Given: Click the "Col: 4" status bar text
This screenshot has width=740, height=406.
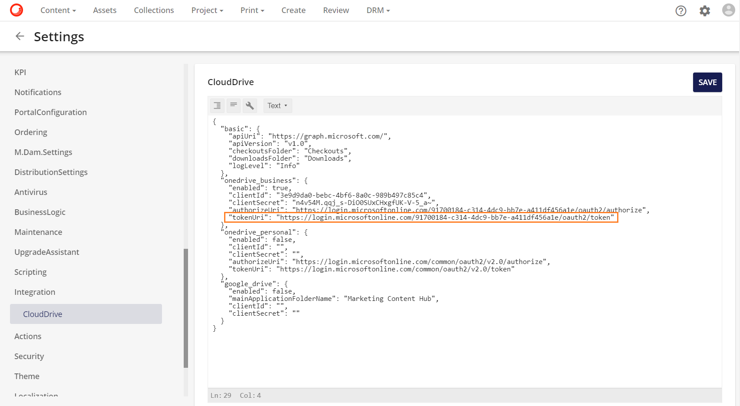Looking at the screenshot, I should [250, 395].
